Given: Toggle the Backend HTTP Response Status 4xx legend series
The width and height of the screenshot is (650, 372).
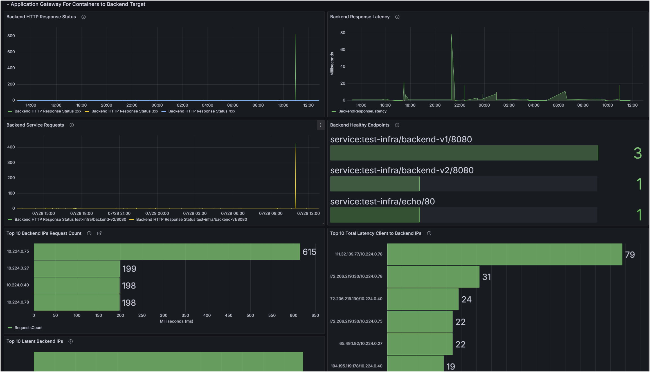Looking at the screenshot, I should pyautogui.click(x=202, y=111).
